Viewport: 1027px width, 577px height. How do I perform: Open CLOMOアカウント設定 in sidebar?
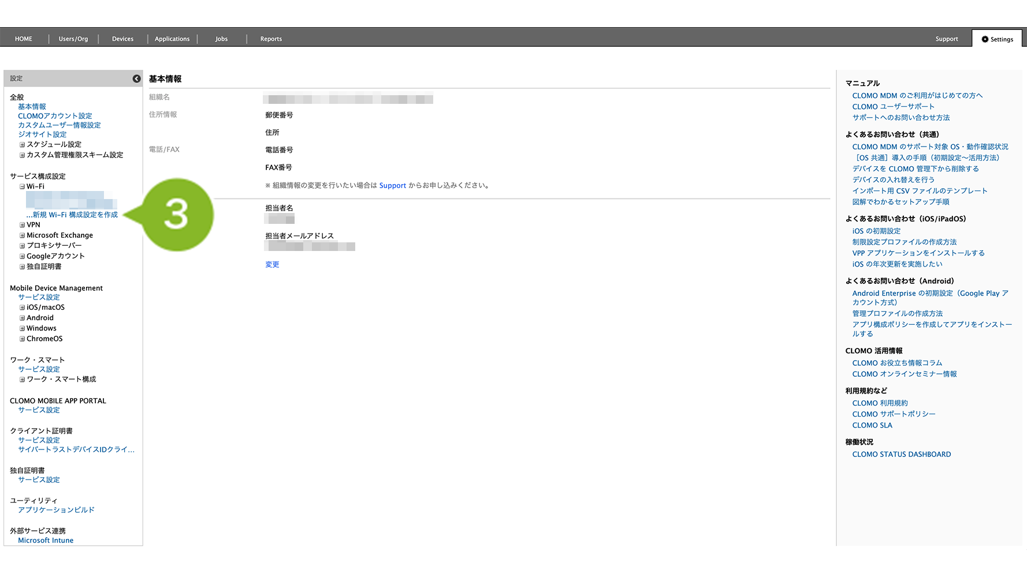(x=55, y=116)
